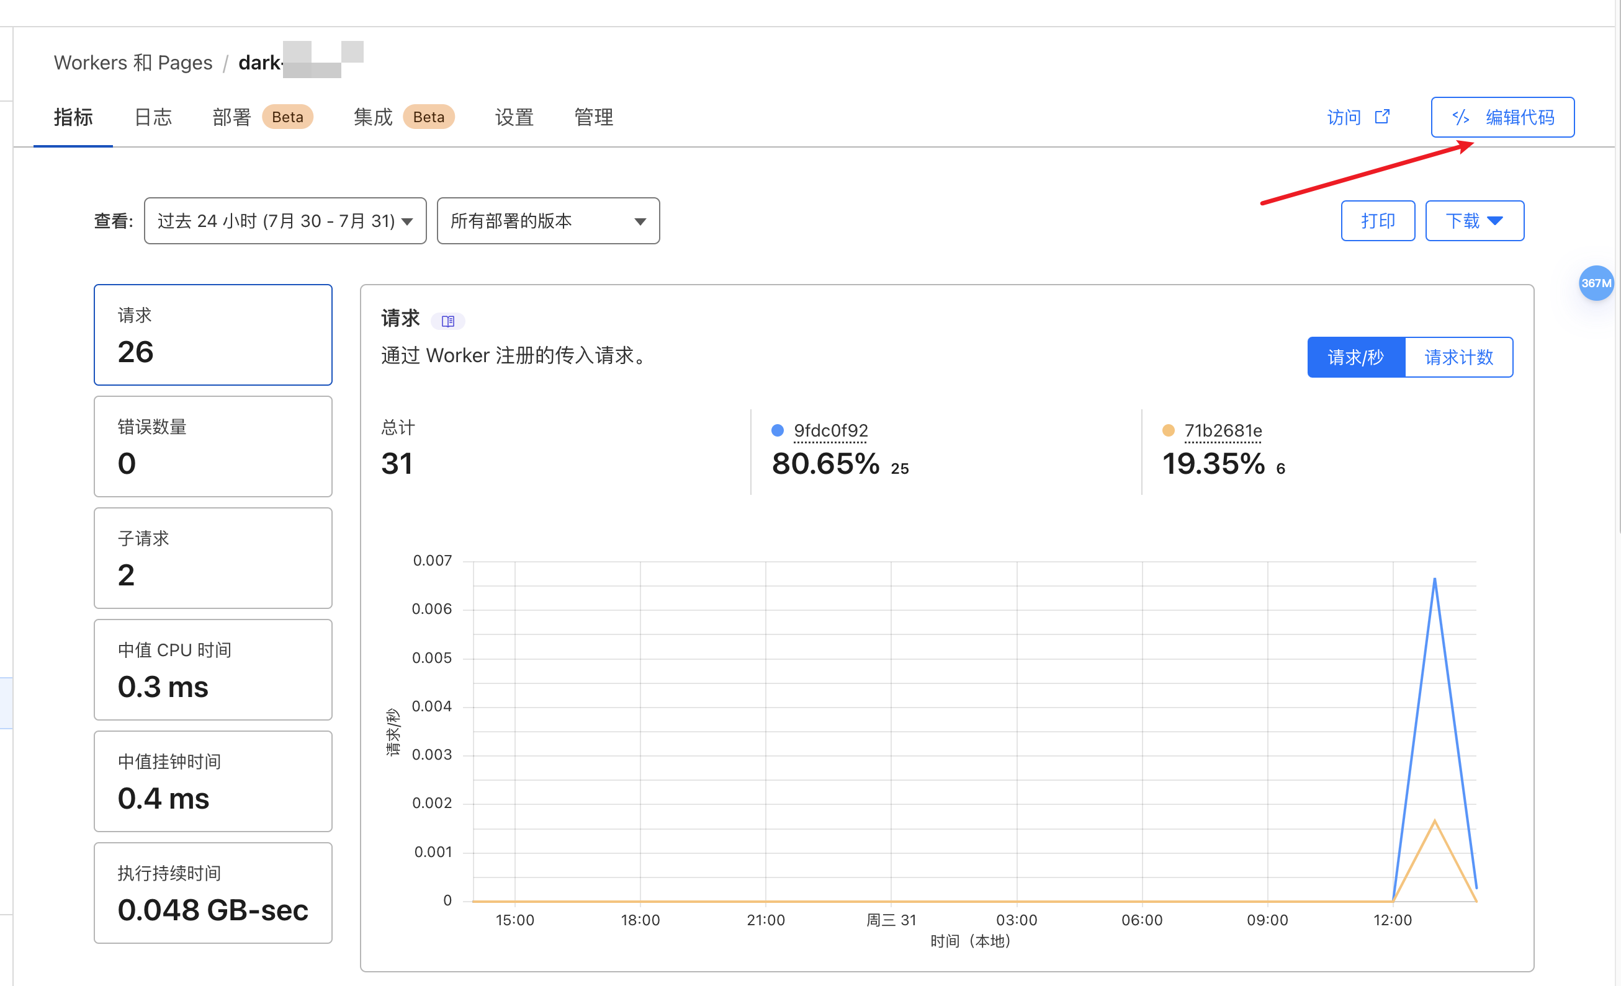Viewport: 1621px width, 986px height.
Task: Select the 执行持续时间 card
Action: pyautogui.click(x=212, y=894)
